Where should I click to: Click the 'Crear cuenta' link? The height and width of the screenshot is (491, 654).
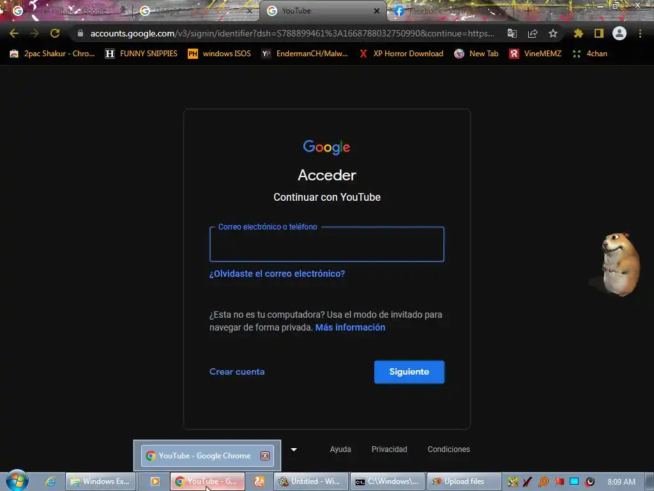coord(237,371)
